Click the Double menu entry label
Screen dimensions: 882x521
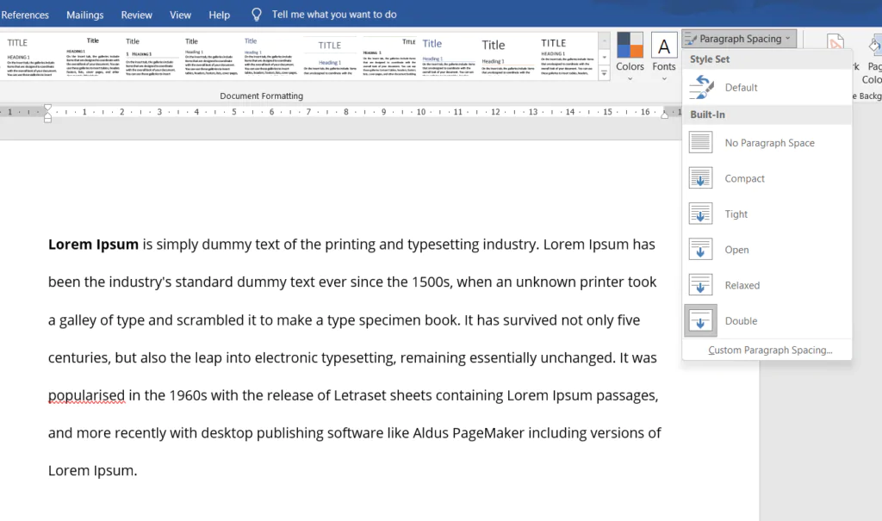coord(741,320)
